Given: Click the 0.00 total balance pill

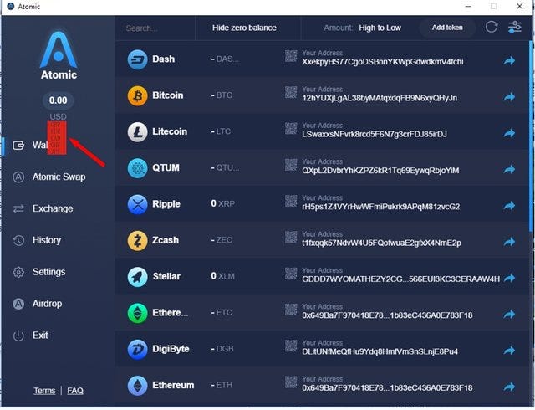Looking at the screenshot, I should click(58, 100).
